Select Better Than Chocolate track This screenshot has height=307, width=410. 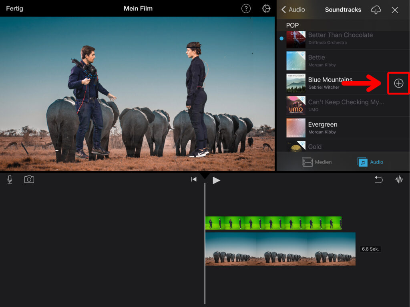pos(340,38)
